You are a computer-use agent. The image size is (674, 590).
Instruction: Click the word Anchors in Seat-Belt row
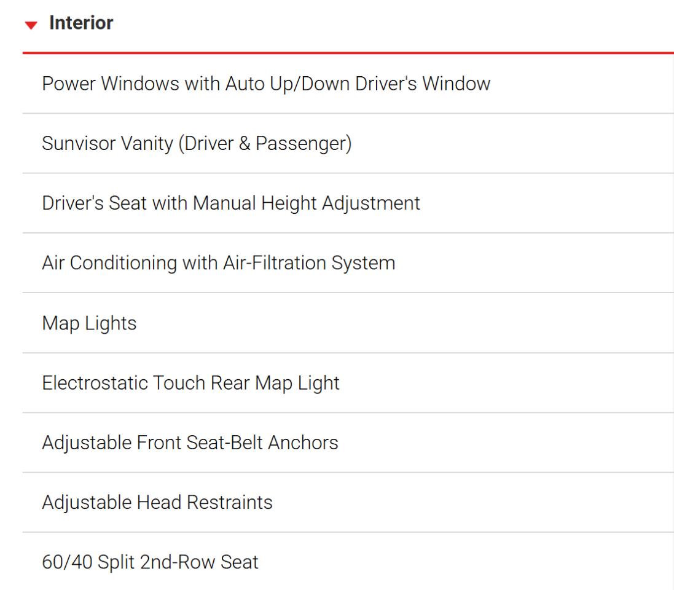point(303,442)
